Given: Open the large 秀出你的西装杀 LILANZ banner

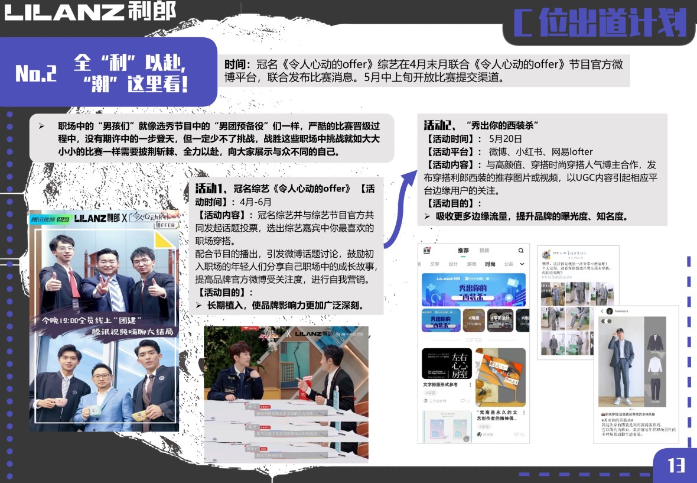Looking at the screenshot, I should pos(473,290).
